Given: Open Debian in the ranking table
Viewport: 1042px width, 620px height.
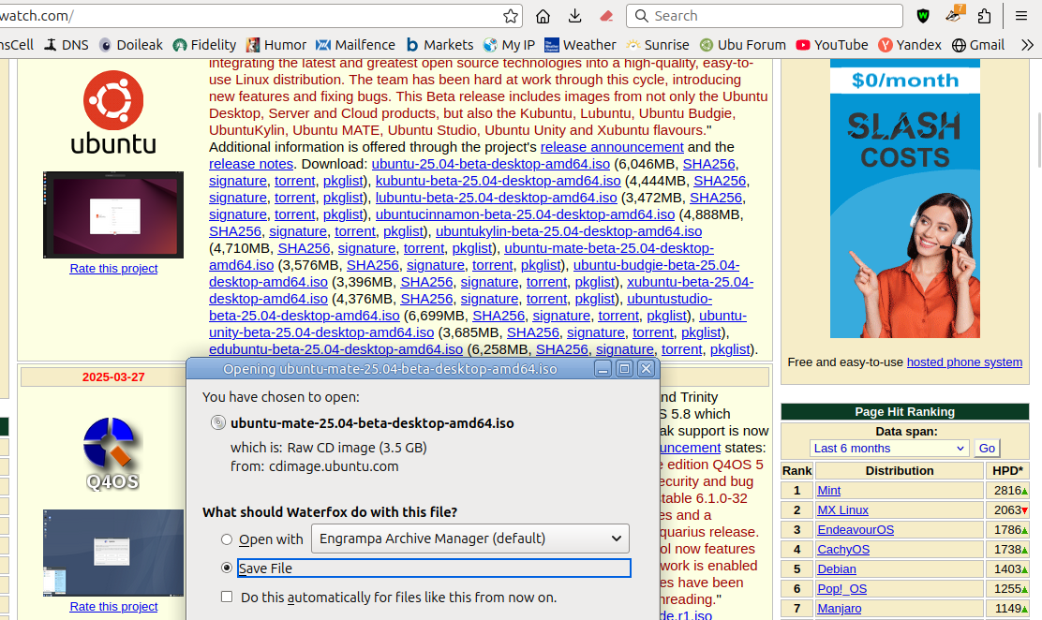Looking at the screenshot, I should pyautogui.click(x=836, y=568).
